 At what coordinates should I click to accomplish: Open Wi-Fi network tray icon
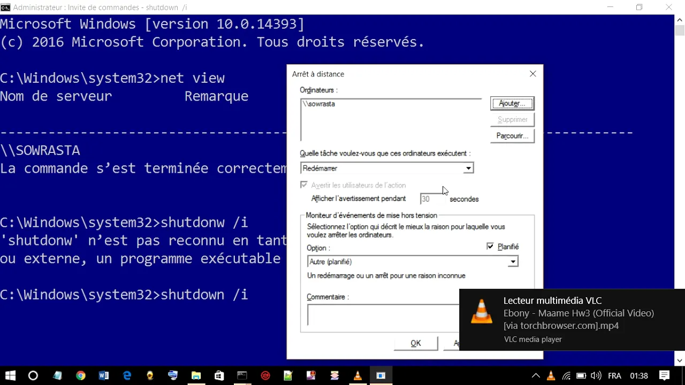click(566, 376)
